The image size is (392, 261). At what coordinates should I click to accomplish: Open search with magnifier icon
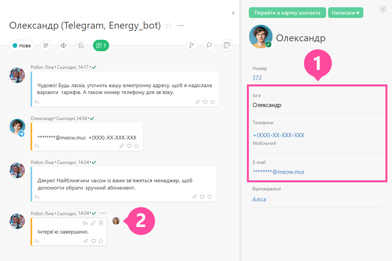[209, 45]
